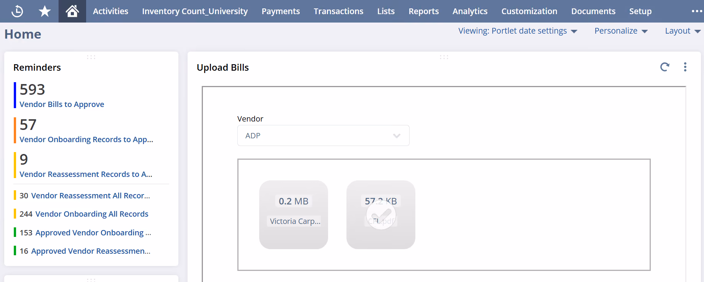Viewport: 704px width, 282px height.
Task: Open the Reports menu
Action: click(423, 11)
